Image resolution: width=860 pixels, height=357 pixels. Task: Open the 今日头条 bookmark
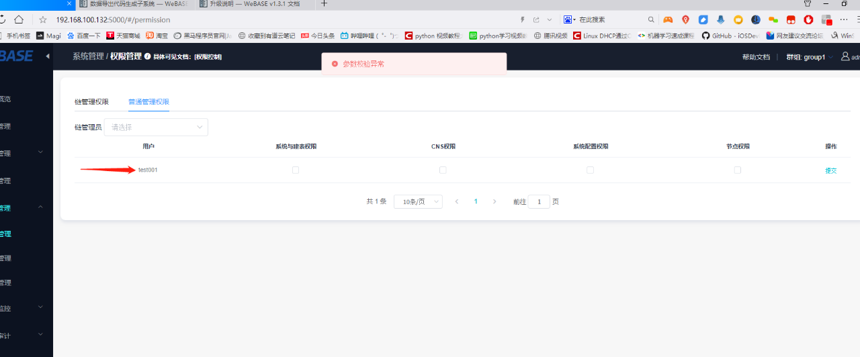point(317,36)
